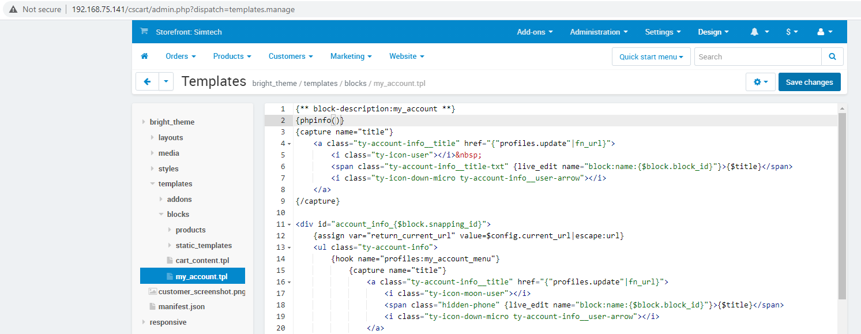Collapse the templates folder
The height and width of the screenshot is (334, 861).
pyautogui.click(x=152, y=184)
